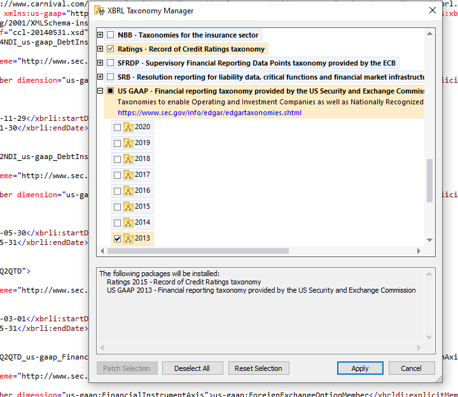Enable the NBB insurance taxonomies checkbox
Screen dimensions: 458x397
point(111,35)
